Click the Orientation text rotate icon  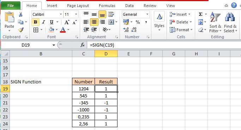click(105, 29)
